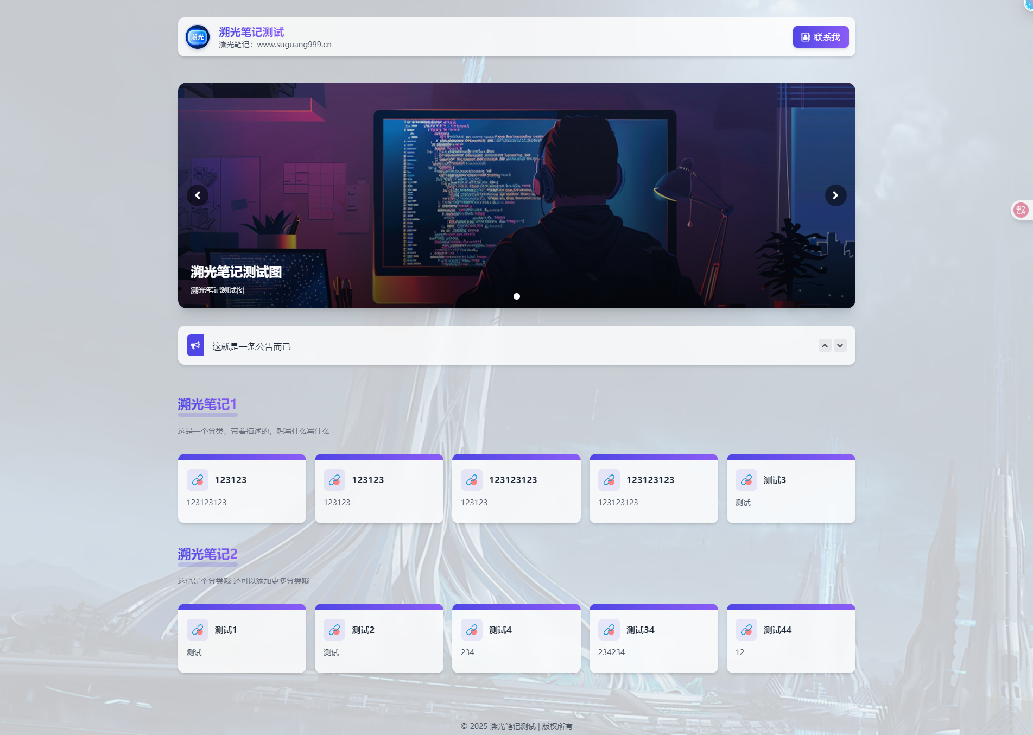Advance to next carousel slide
This screenshot has height=735, width=1033.
coord(835,195)
